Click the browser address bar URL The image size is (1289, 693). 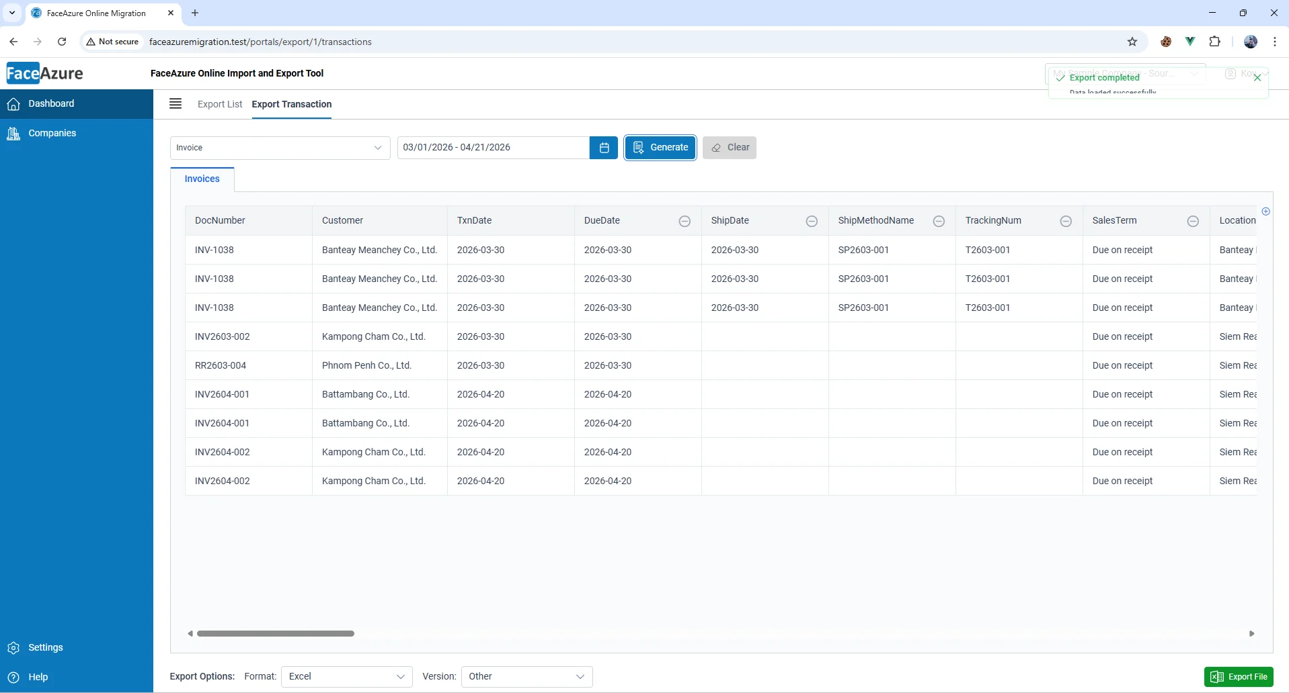(x=260, y=42)
